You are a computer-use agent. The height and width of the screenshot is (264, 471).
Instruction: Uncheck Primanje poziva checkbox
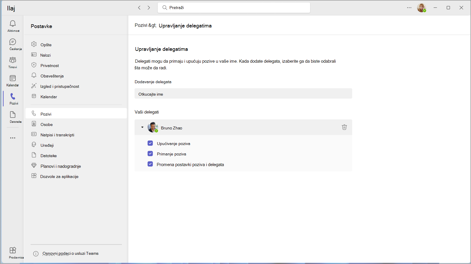tap(150, 153)
